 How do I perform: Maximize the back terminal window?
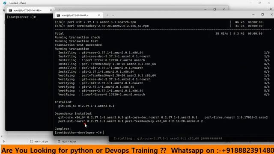214,9
